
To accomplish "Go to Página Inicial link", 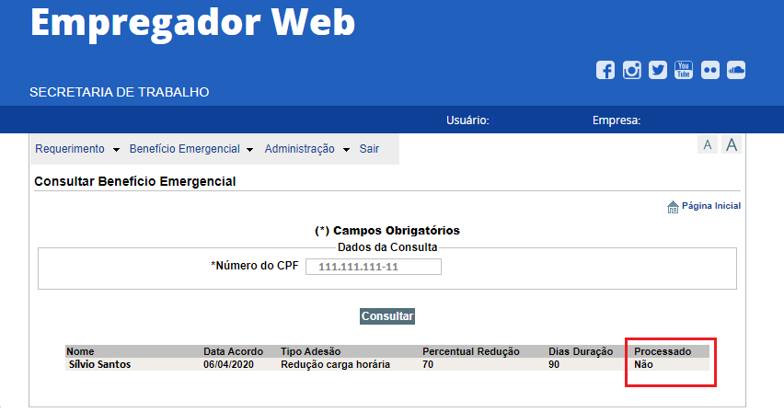I will pyautogui.click(x=711, y=206).
